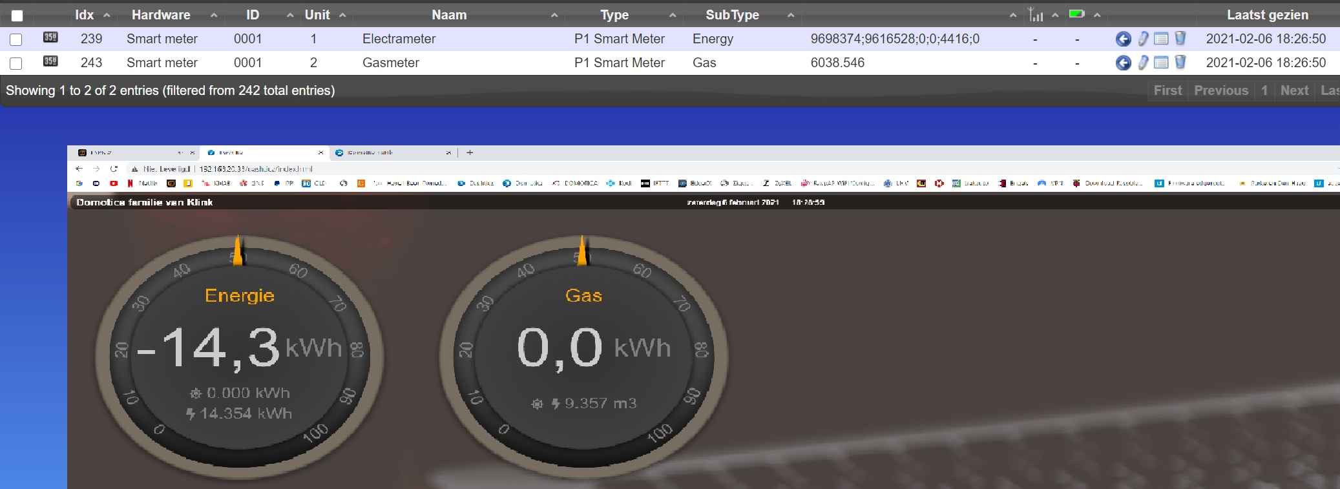Open the IFTTT bookmark in embedded browser
The width and height of the screenshot is (1340, 489).
point(655,183)
